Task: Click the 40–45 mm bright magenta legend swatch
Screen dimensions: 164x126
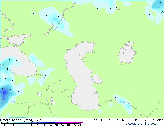Action: 70,123
